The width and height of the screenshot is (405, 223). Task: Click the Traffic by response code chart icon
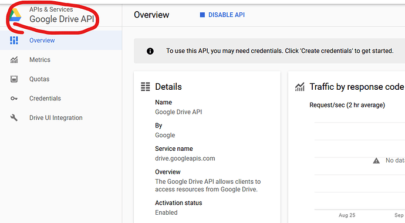point(299,87)
